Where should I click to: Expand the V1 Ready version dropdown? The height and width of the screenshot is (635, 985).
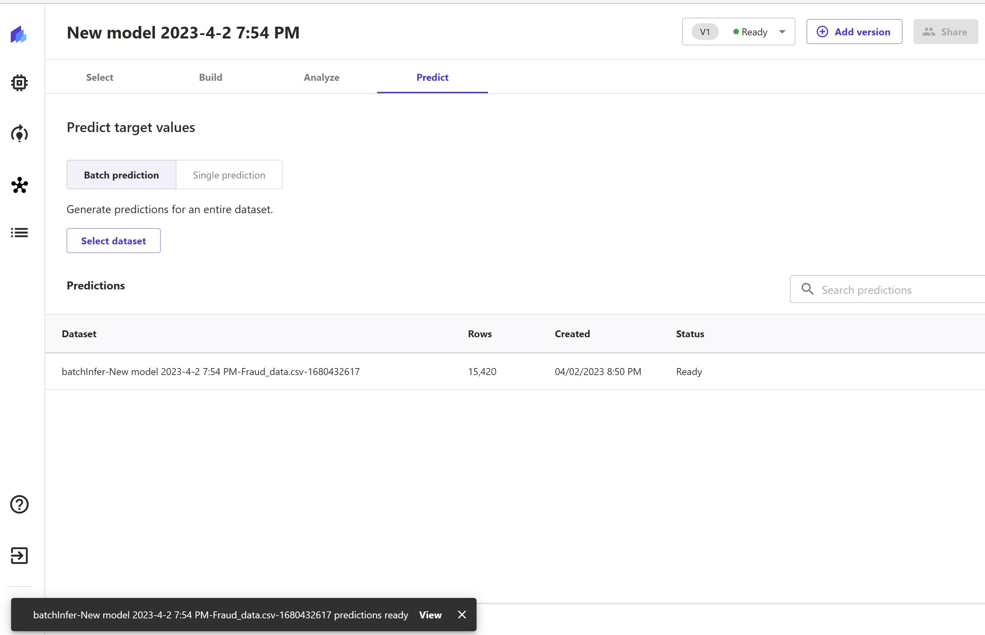tap(782, 32)
